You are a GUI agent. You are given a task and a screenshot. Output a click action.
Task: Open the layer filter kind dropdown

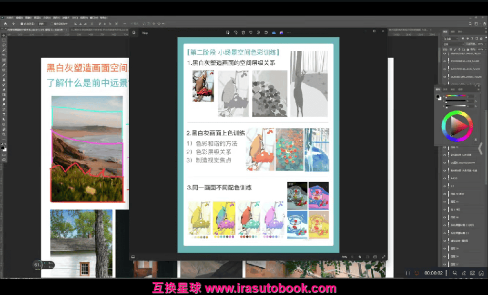[450, 39]
